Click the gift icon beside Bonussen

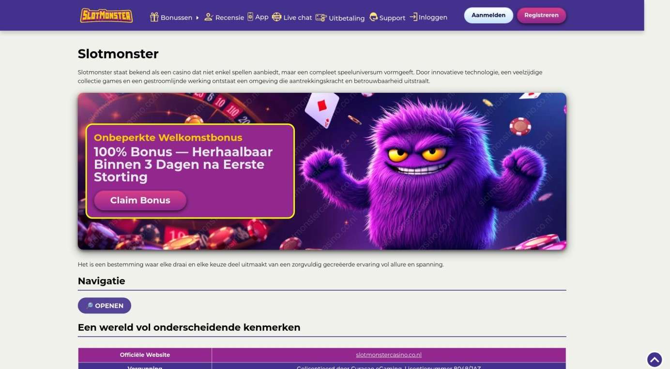tap(154, 17)
